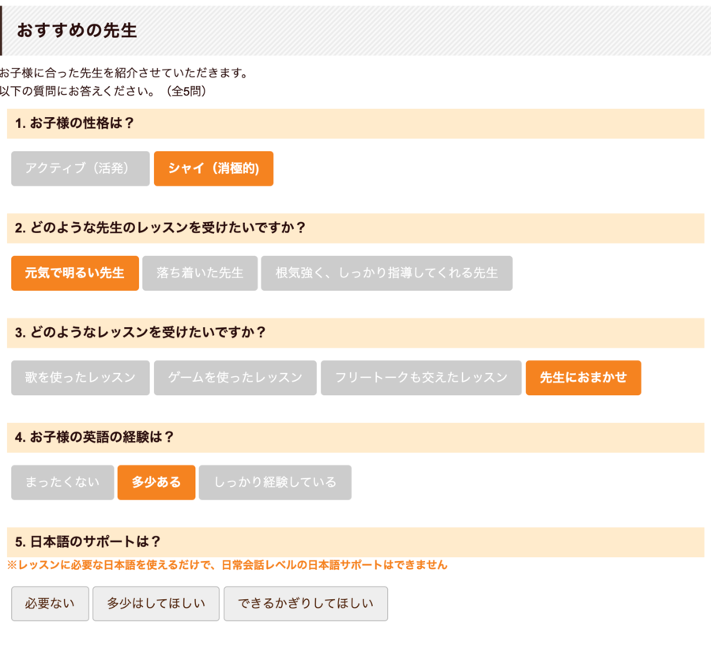Choose まったくない for English experience
The width and height of the screenshot is (711, 652).
[x=62, y=482]
